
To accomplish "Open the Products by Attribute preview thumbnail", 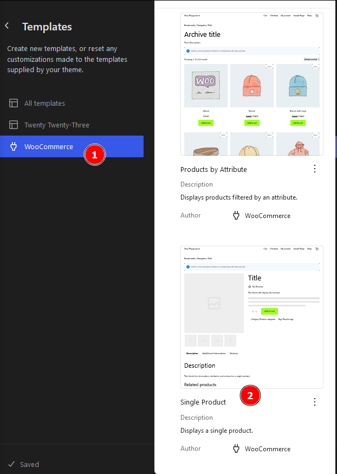I will pyautogui.click(x=252, y=84).
